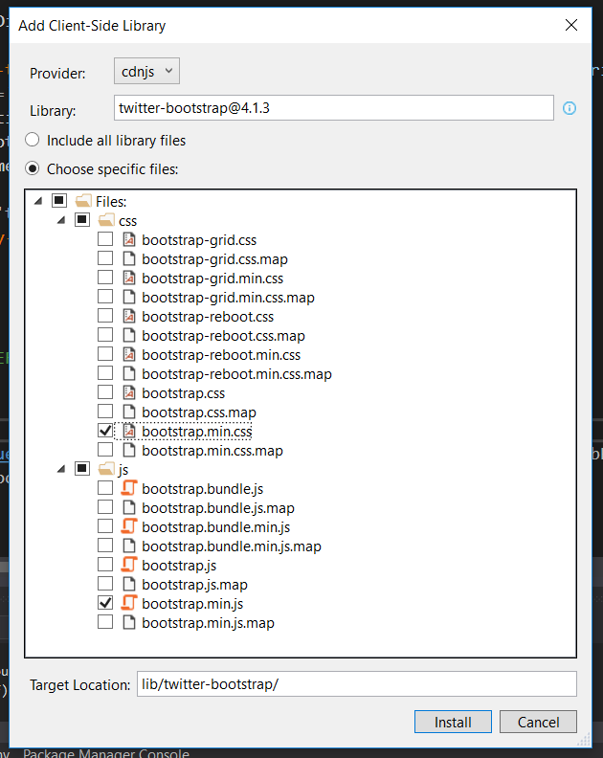Image resolution: width=603 pixels, height=758 pixels.
Task: Click the library info icon
Action: 569,108
